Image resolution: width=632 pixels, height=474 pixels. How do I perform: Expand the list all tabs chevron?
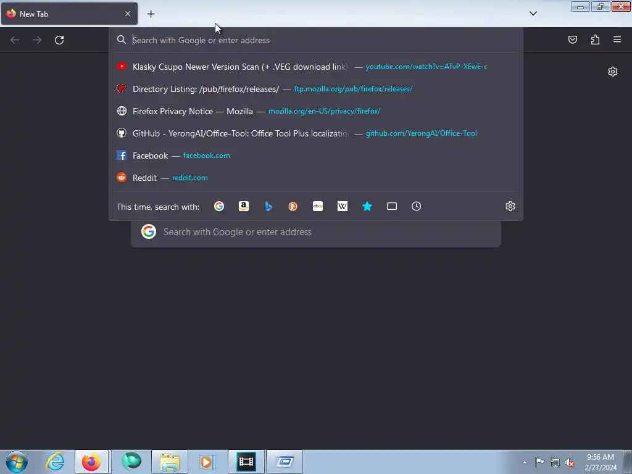(x=533, y=14)
